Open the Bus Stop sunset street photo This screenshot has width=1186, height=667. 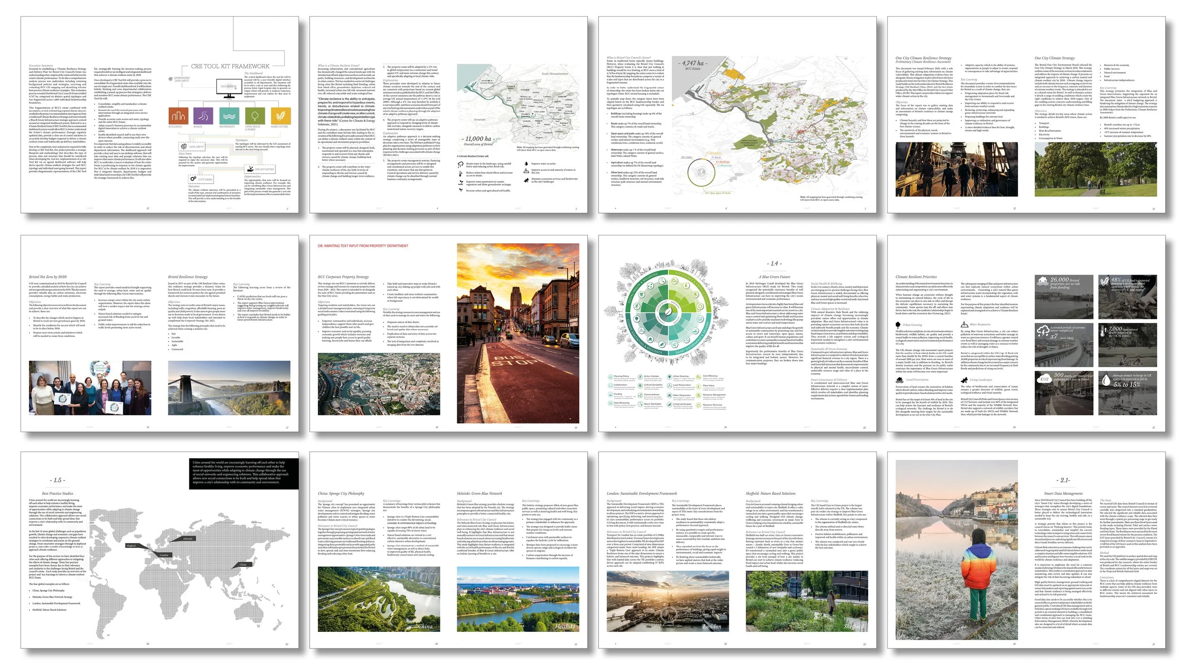coord(518,333)
